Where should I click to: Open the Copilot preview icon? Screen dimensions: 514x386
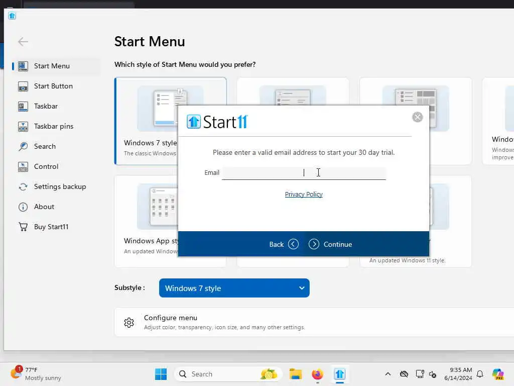coord(498,374)
